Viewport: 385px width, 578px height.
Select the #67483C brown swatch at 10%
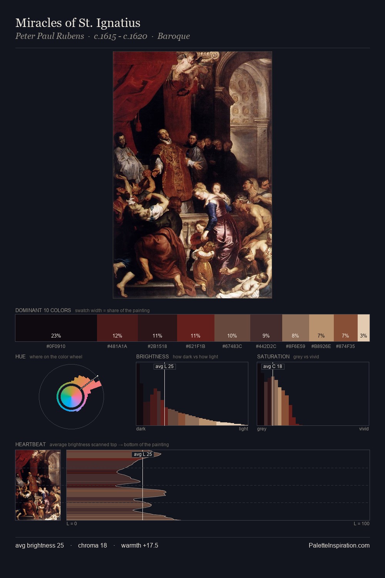[x=232, y=328]
